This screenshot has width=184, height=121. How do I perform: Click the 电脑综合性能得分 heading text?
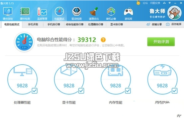pos(56,40)
